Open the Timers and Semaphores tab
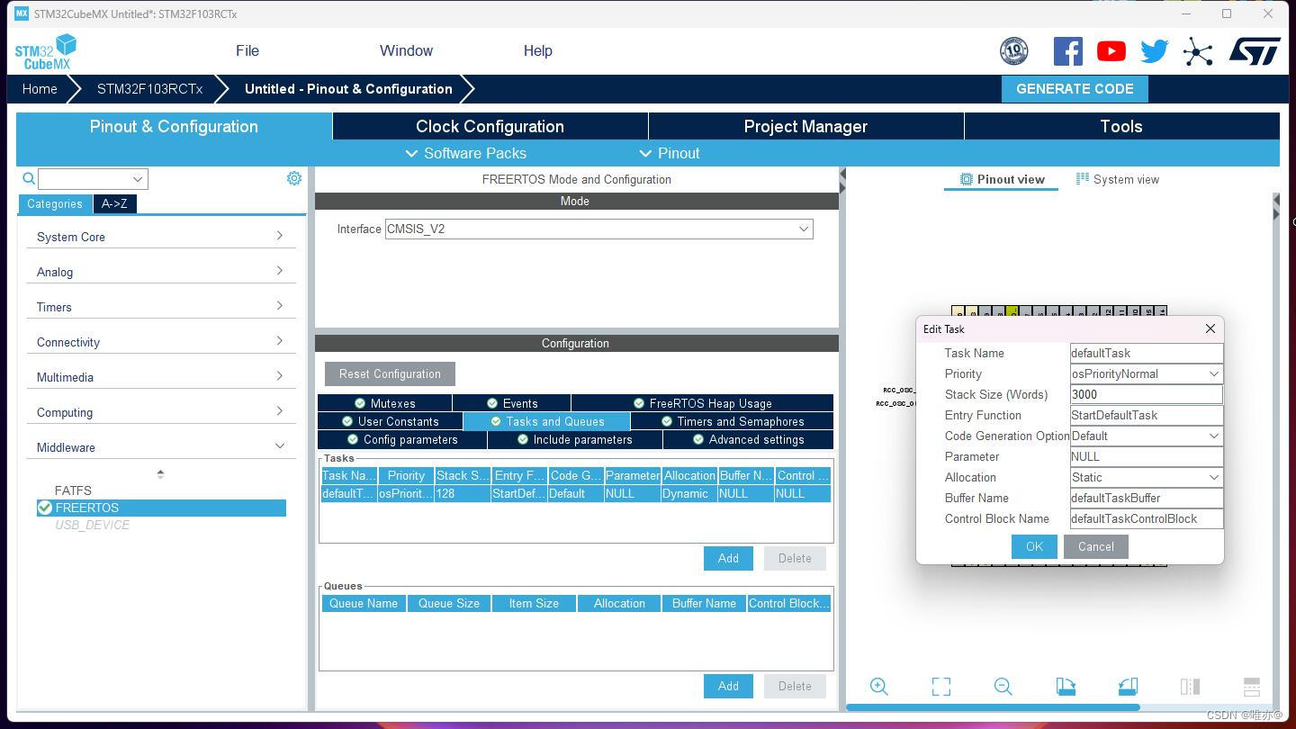The height and width of the screenshot is (729, 1296). coord(732,421)
